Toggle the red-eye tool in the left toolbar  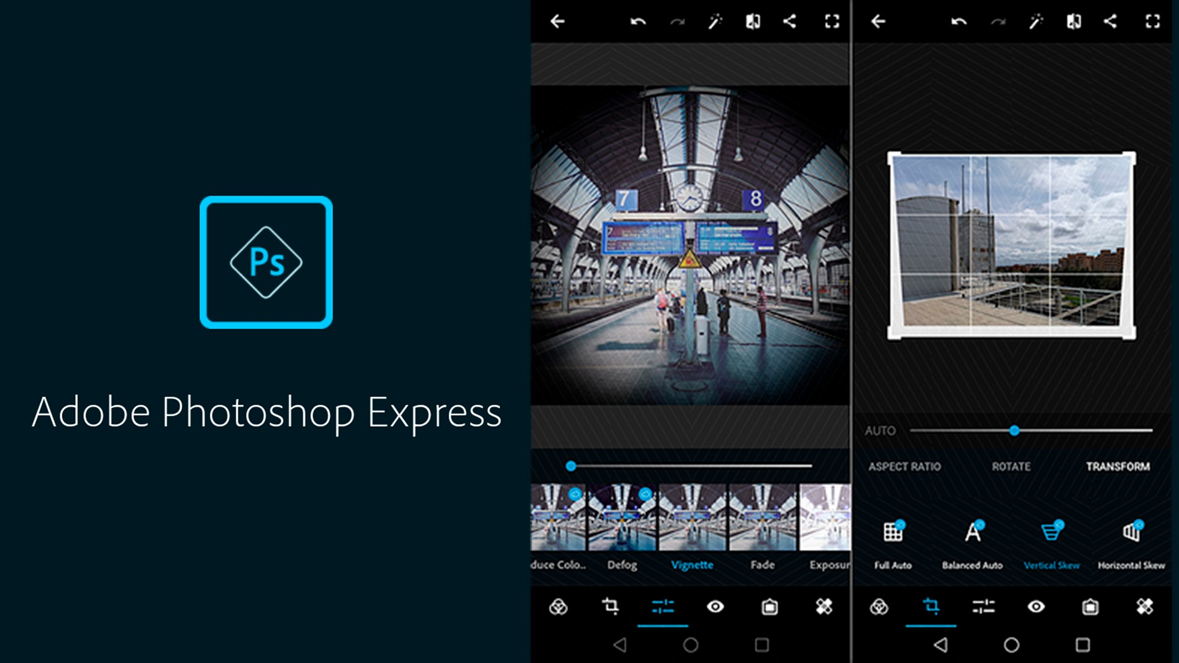pyautogui.click(x=715, y=607)
